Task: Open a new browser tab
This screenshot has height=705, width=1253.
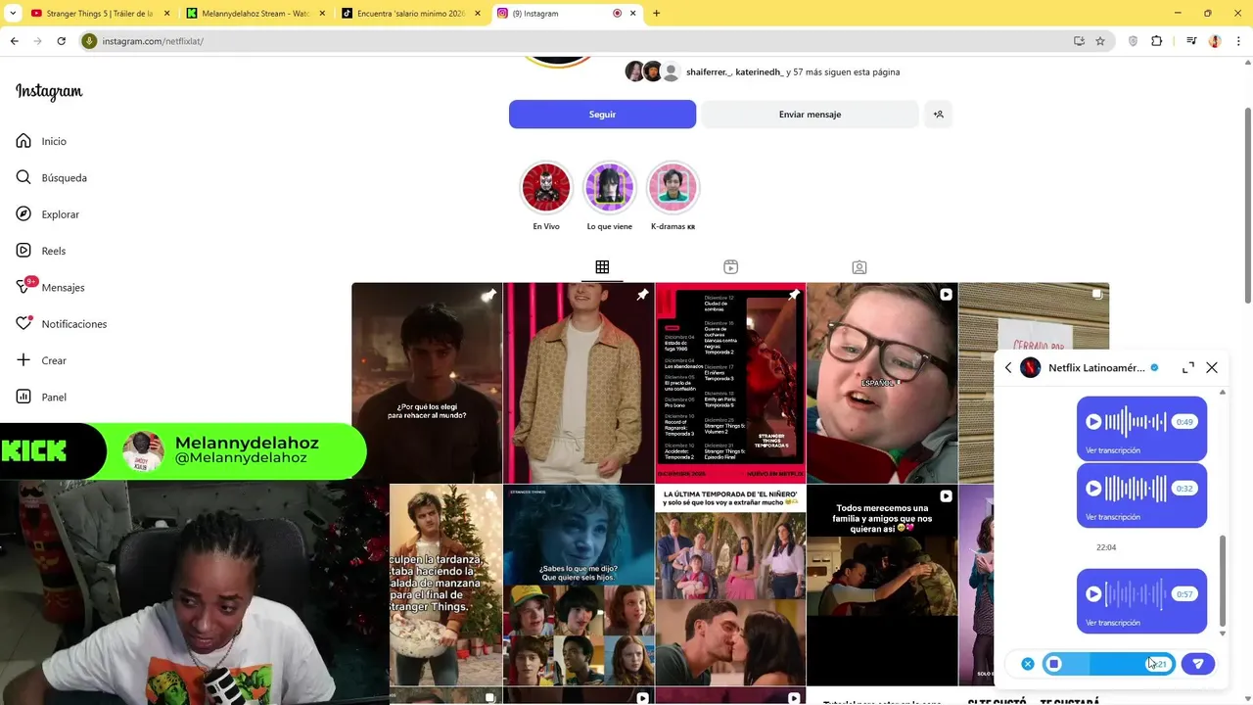Action: [656, 14]
